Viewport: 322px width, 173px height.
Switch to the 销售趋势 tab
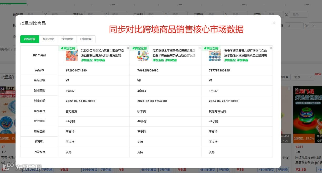(67, 39)
